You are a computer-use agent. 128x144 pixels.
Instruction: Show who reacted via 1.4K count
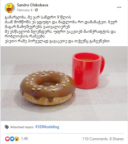(25, 139)
